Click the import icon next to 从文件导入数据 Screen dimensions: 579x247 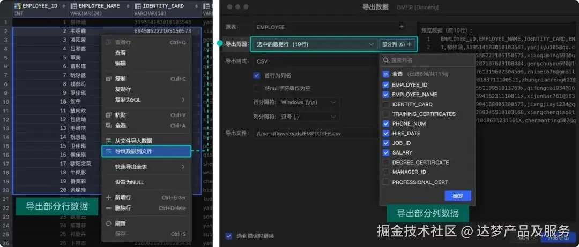[x=108, y=141]
